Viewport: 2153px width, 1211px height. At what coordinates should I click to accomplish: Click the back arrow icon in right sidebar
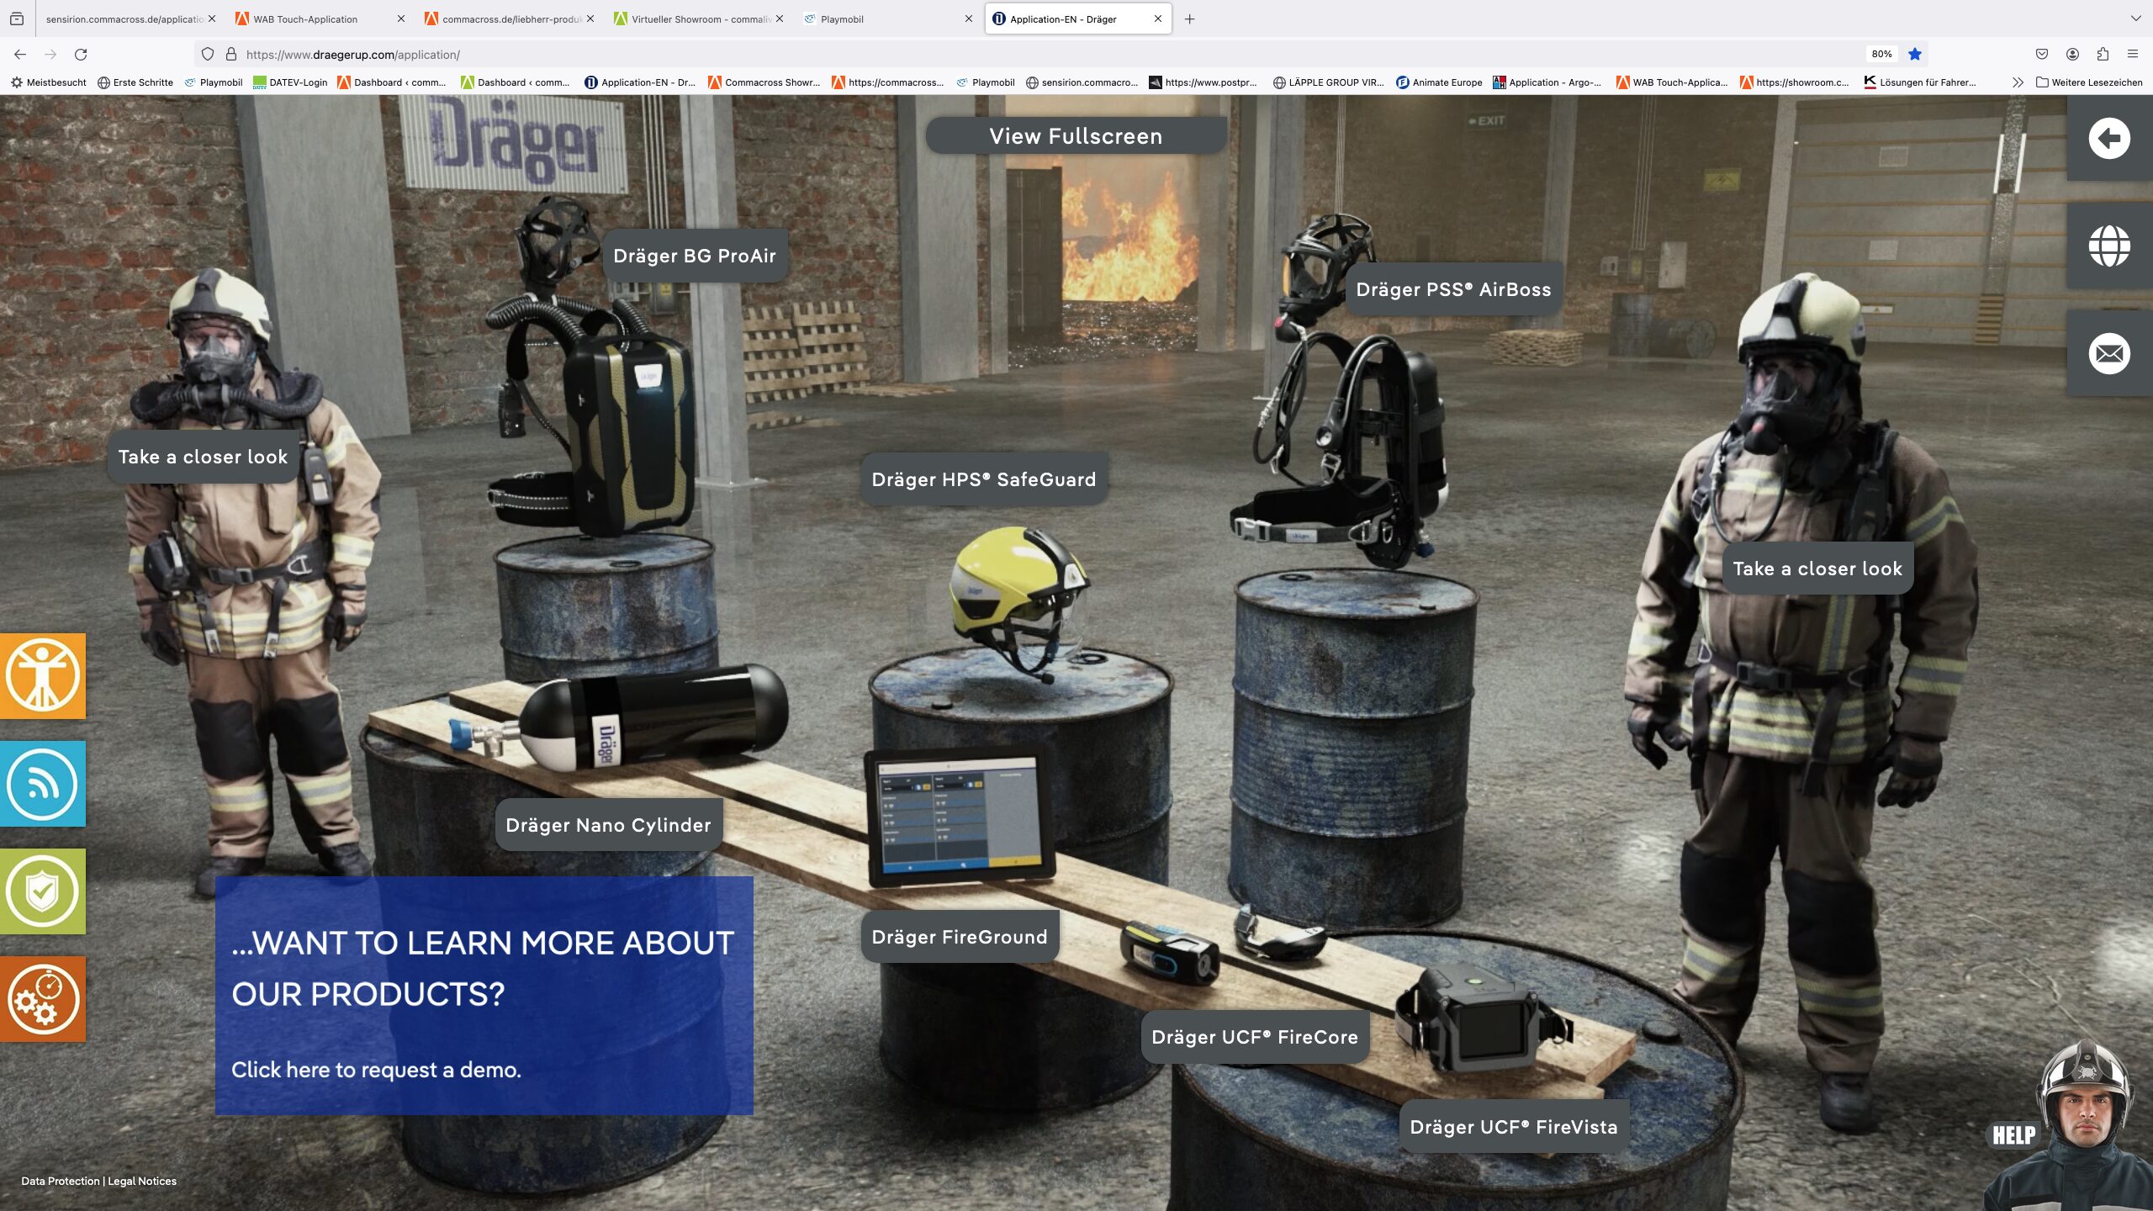coord(2109,138)
